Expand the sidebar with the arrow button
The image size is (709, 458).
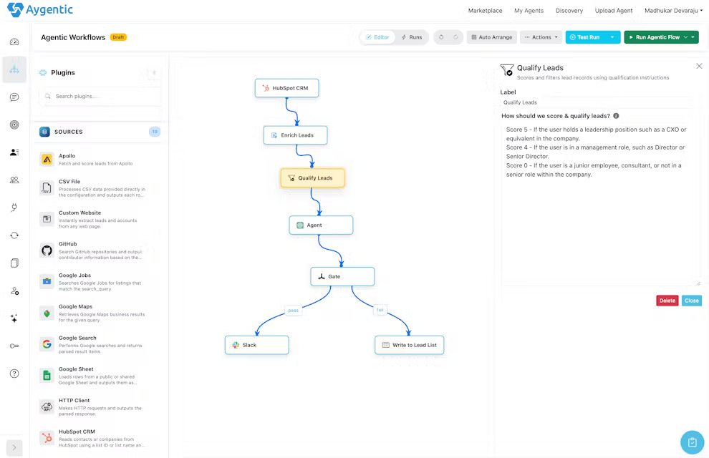14,447
